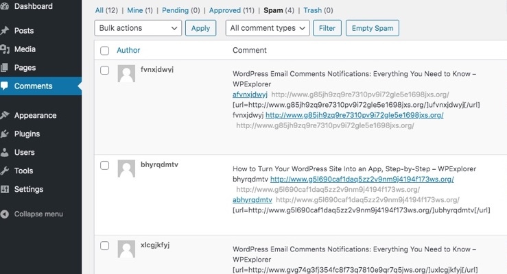The image size is (507, 274).
Task: Click the xlcgjkfyj author avatar
Action: pyautogui.click(x=126, y=249)
